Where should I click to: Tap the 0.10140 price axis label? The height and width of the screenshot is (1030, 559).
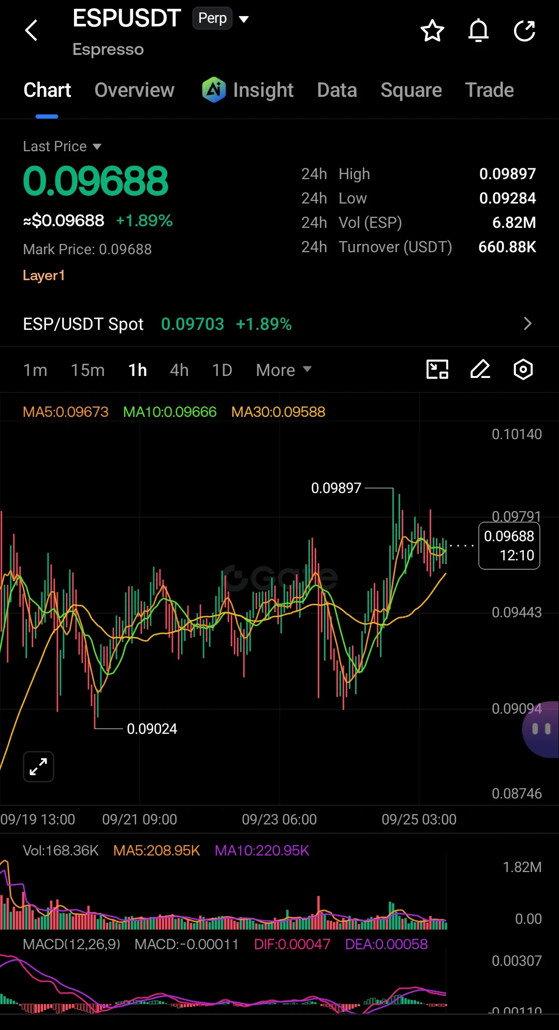(x=517, y=434)
